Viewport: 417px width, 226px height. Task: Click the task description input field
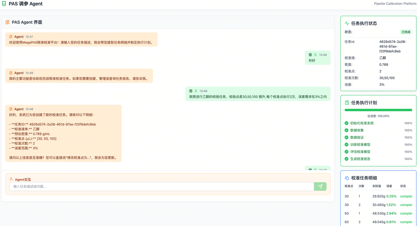click(162, 187)
